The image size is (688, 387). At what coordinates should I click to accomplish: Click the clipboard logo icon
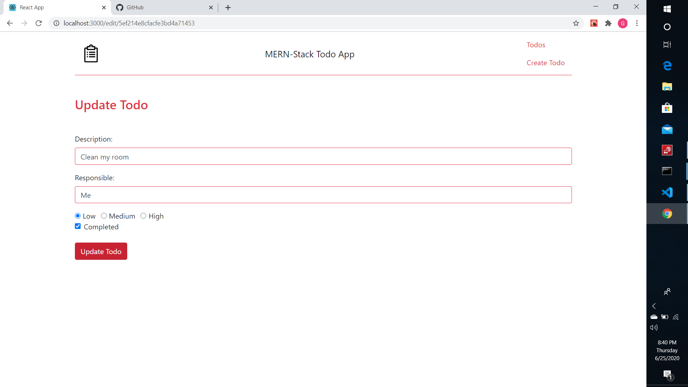pos(91,54)
